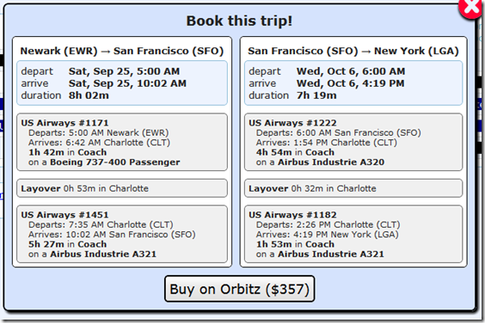Open the US Airways #1451 flight segment
The height and width of the screenshot is (323, 485).
pyautogui.click(x=122, y=235)
